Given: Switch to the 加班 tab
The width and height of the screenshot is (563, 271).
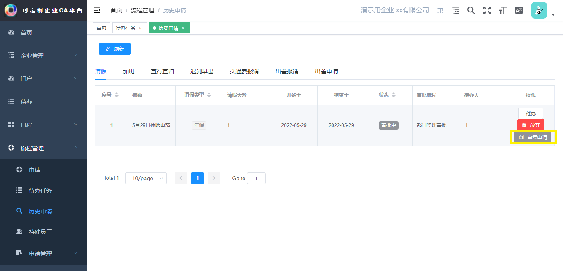Looking at the screenshot, I should point(129,71).
